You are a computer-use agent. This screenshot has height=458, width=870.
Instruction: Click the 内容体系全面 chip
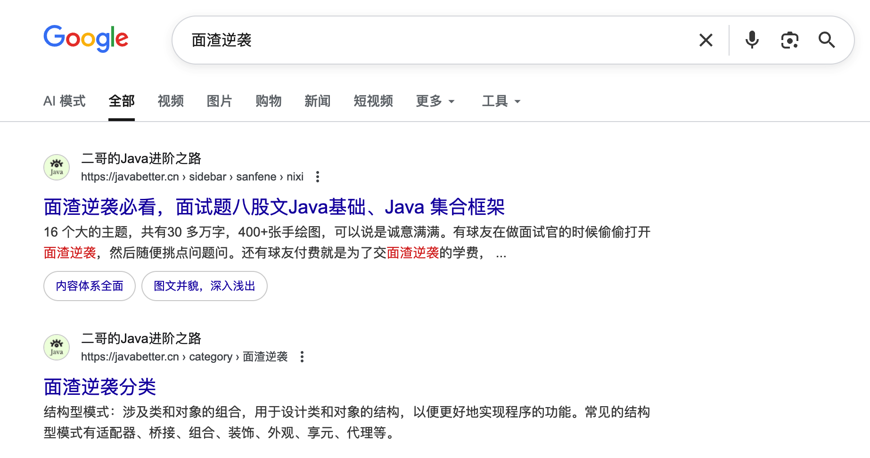pyautogui.click(x=90, y=286)
